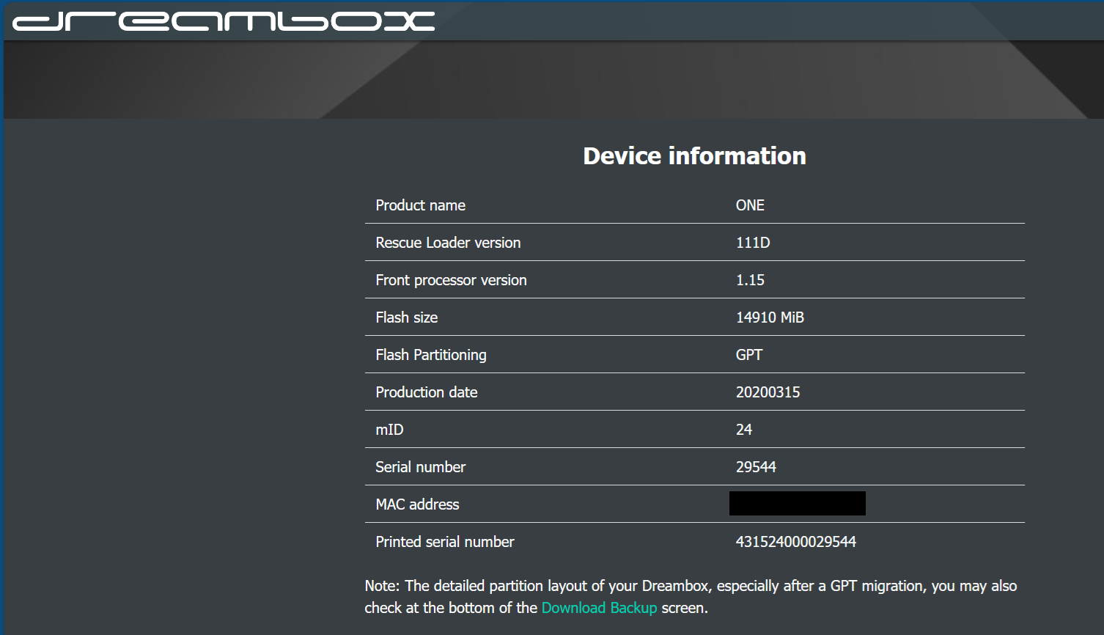This screenshot has height=635, width=1104.
Task: Click the 20200315 production date value
Action: coord(768,392)
